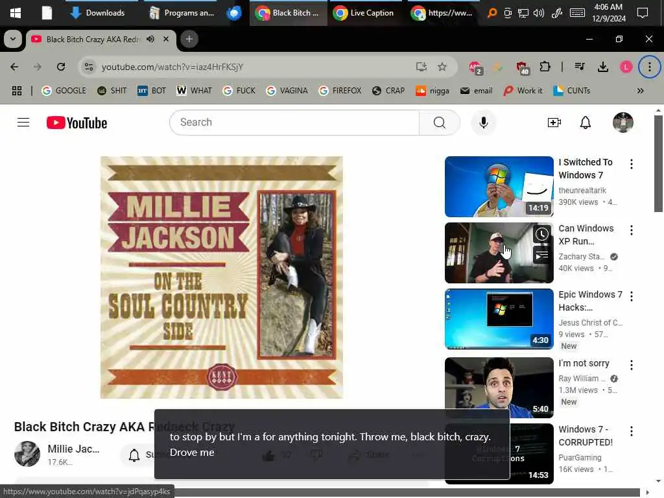Open the I'm not sorry thumbnail

(499, 386)
